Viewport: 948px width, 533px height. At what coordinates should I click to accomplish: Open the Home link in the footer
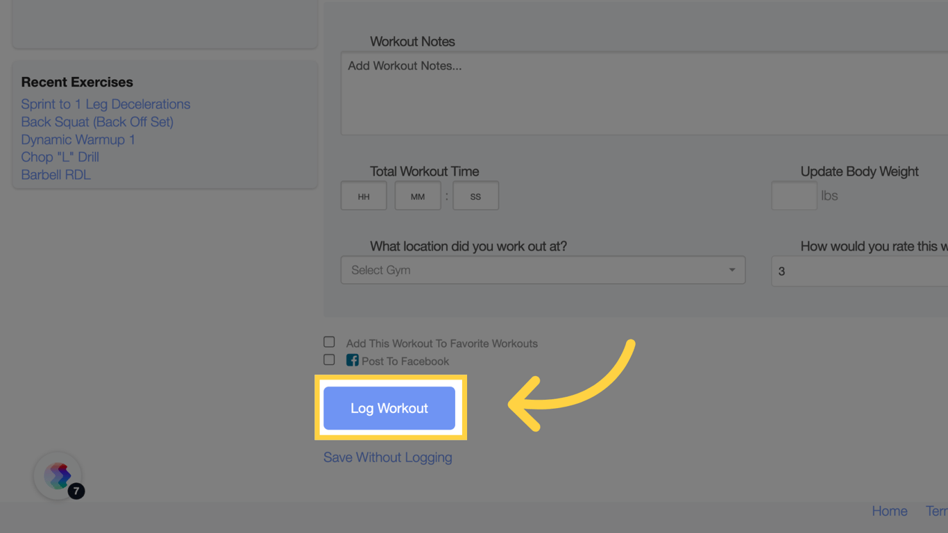pyautogui.click(x=889, y=511)
